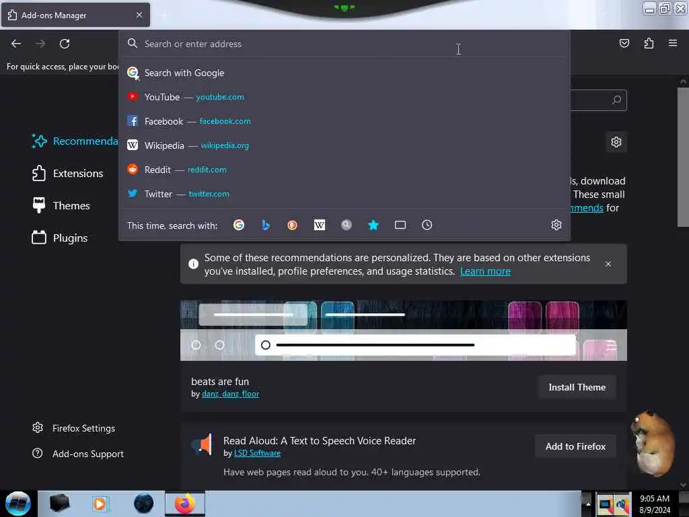Open the Firefox hamburger menu
This screenshot has height=517, width=689.
672,43
